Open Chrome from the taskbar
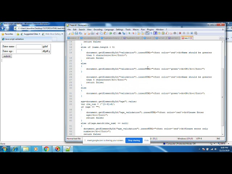Image resolution: width=232 pixels, height=174 pixels. click(x=46, y=149)
